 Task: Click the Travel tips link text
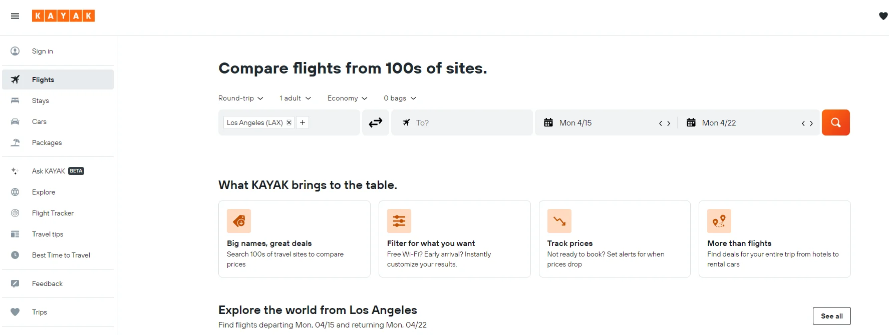(48, 234)
